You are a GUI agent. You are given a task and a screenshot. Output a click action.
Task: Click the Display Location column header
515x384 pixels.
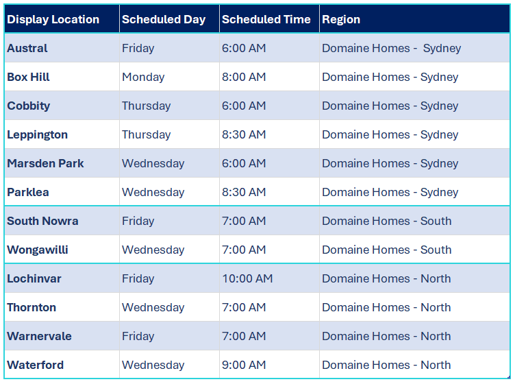click(62, 19)
